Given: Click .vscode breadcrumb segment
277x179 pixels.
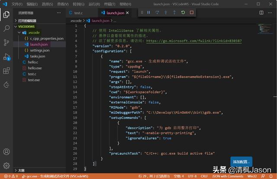Looking at the screenshot, I should tap(76, 21).
